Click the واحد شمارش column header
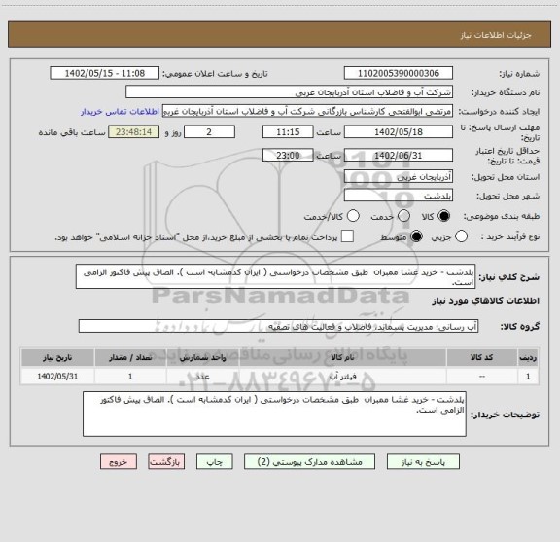This screenshot has width=560, height=542. (x=202, y=357)
